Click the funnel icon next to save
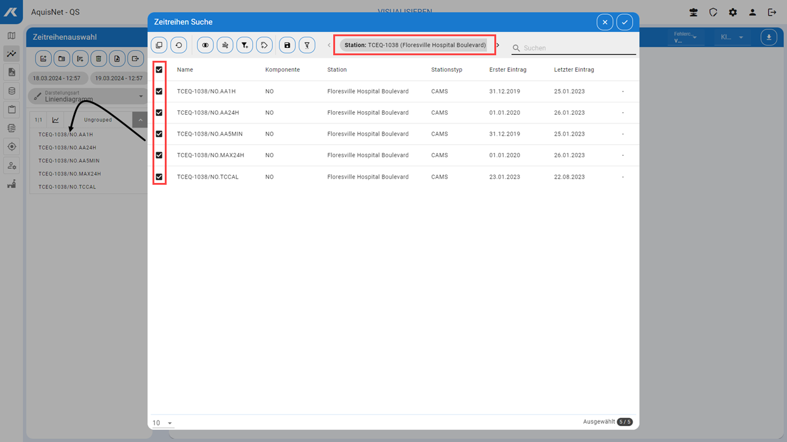Image resolution: width=787 pixels, height=442 pixels. (307, 45)
